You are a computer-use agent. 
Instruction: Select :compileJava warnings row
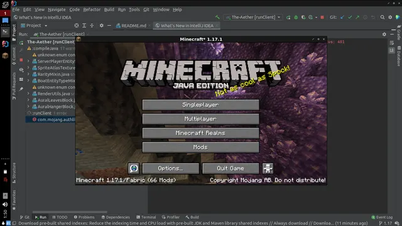50,48
